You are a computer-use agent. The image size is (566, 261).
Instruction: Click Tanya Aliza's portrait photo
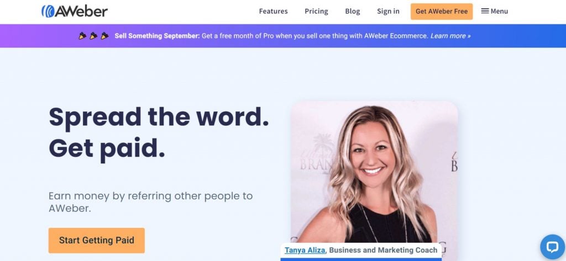click(x=374, y=172)
